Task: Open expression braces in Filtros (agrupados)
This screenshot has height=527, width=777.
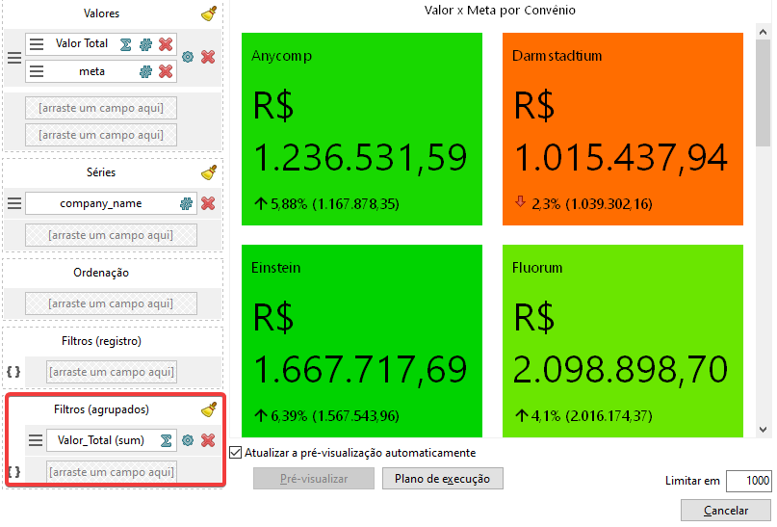Action: click(13, 472)
